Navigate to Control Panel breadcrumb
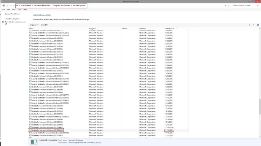This screenshot has width=261, height=146. [26, 5]
